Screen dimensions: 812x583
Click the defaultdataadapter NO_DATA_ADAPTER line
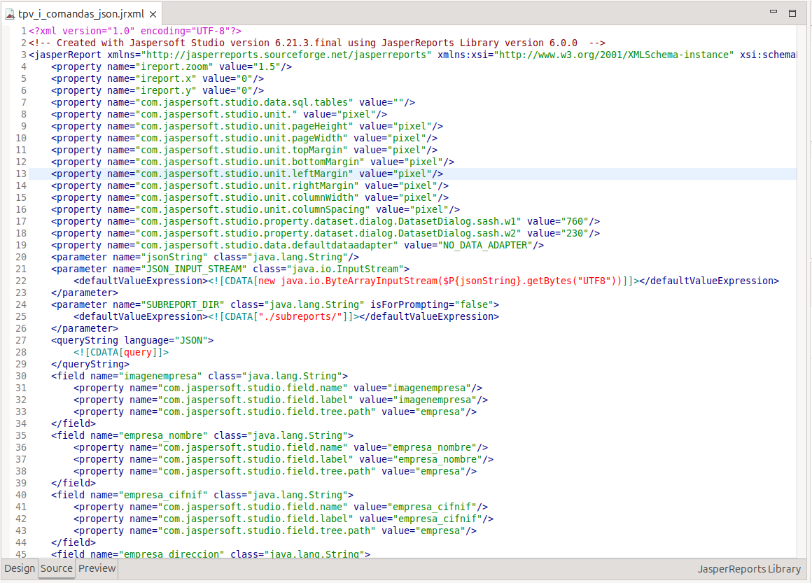point(297,246)
